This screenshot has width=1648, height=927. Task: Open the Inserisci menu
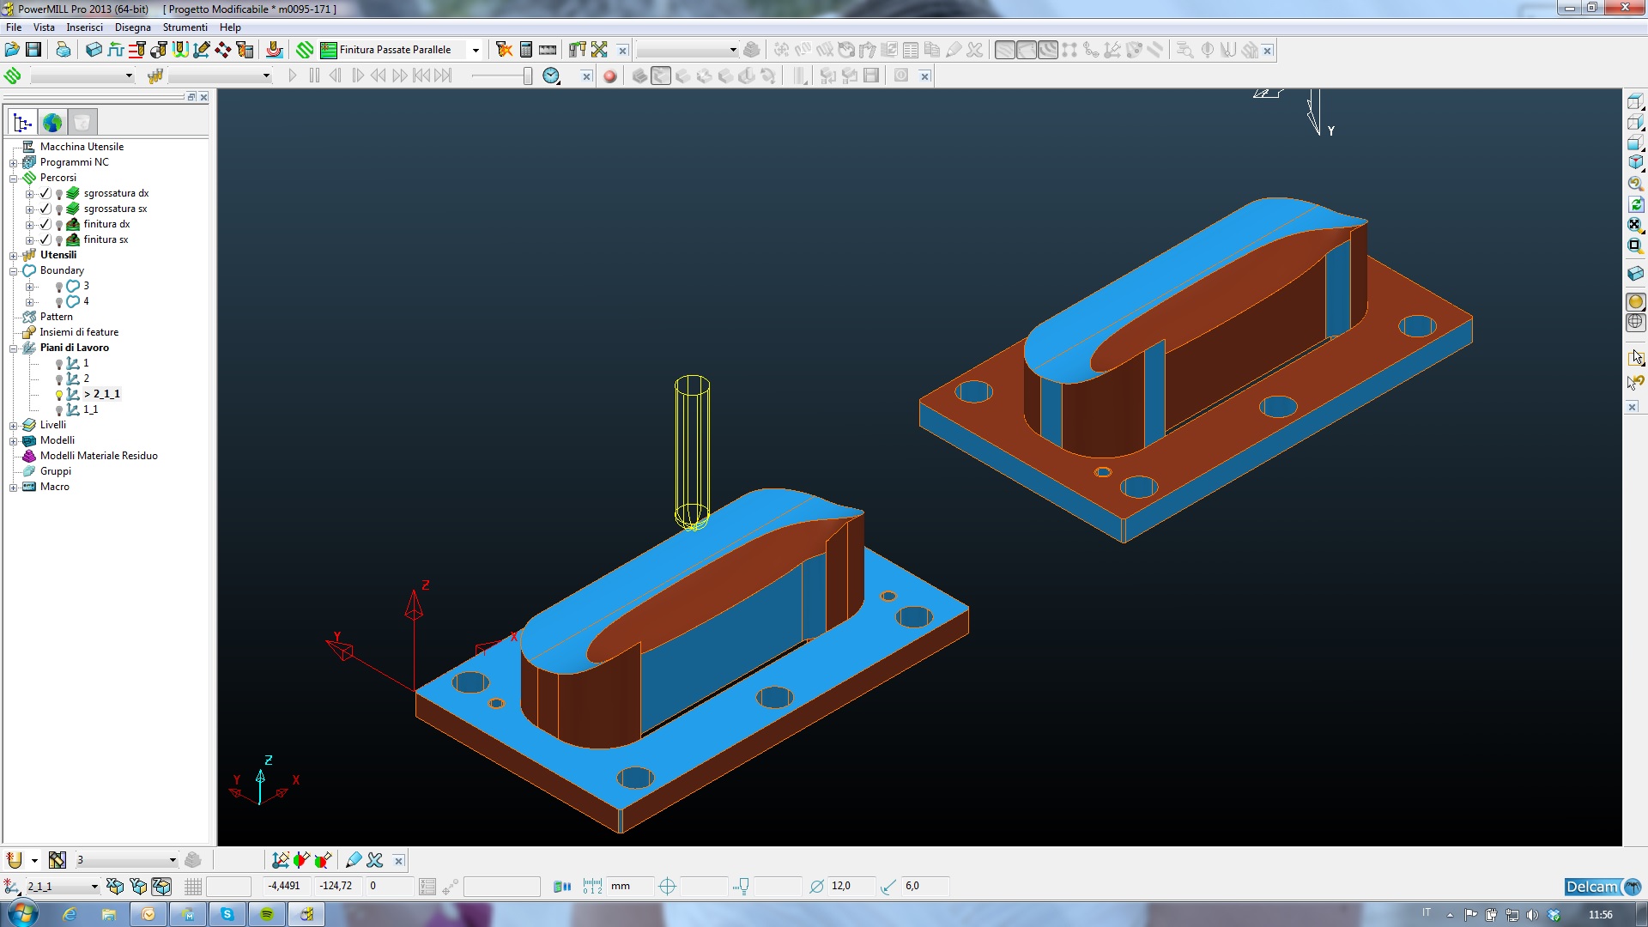pyautogui.click(x=84, y=27)
